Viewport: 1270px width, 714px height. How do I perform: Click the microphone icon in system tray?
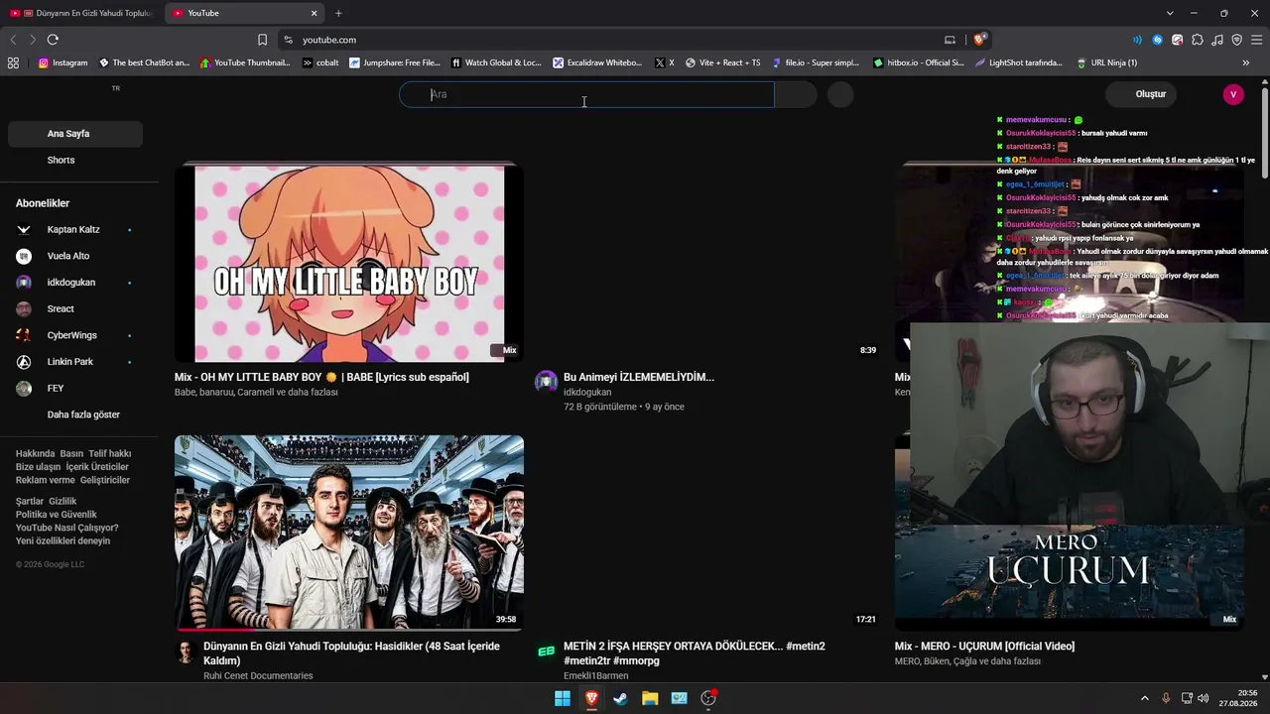1166,698
